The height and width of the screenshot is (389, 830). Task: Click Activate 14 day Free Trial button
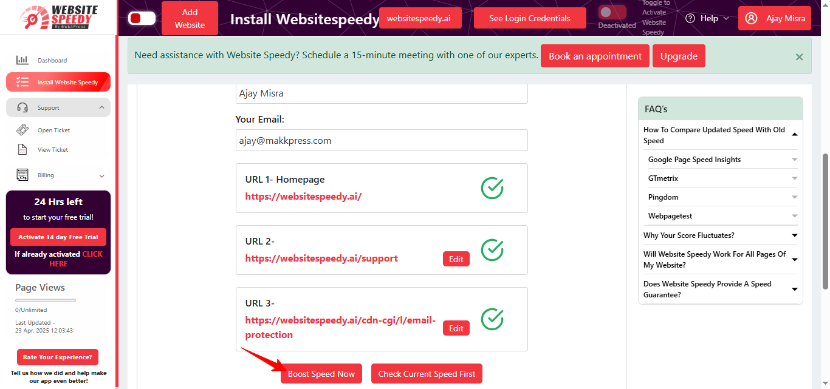coord(58,237)
